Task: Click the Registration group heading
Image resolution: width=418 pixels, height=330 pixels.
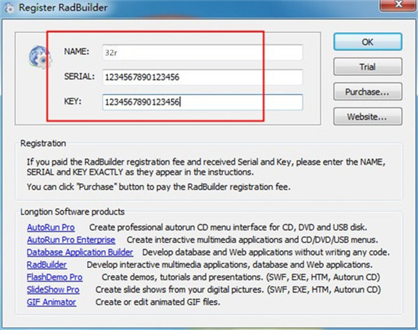Action: point(43,143)
